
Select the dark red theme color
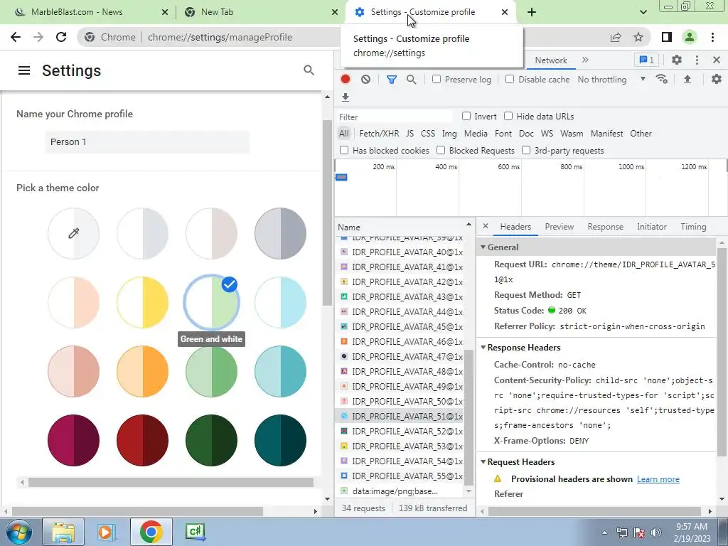tap(142, 440)
